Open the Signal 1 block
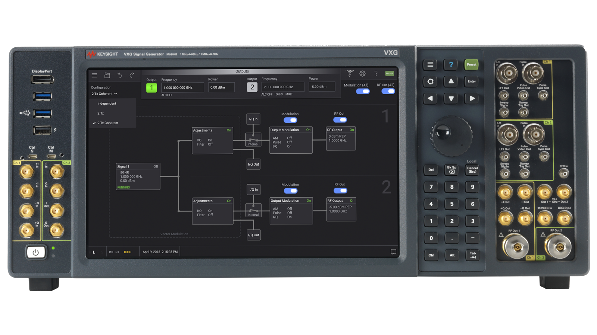 (138, 176)
